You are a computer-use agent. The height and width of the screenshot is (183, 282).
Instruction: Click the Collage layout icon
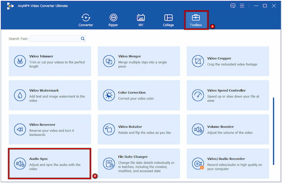pyautogui.click(x=168, y=18)
